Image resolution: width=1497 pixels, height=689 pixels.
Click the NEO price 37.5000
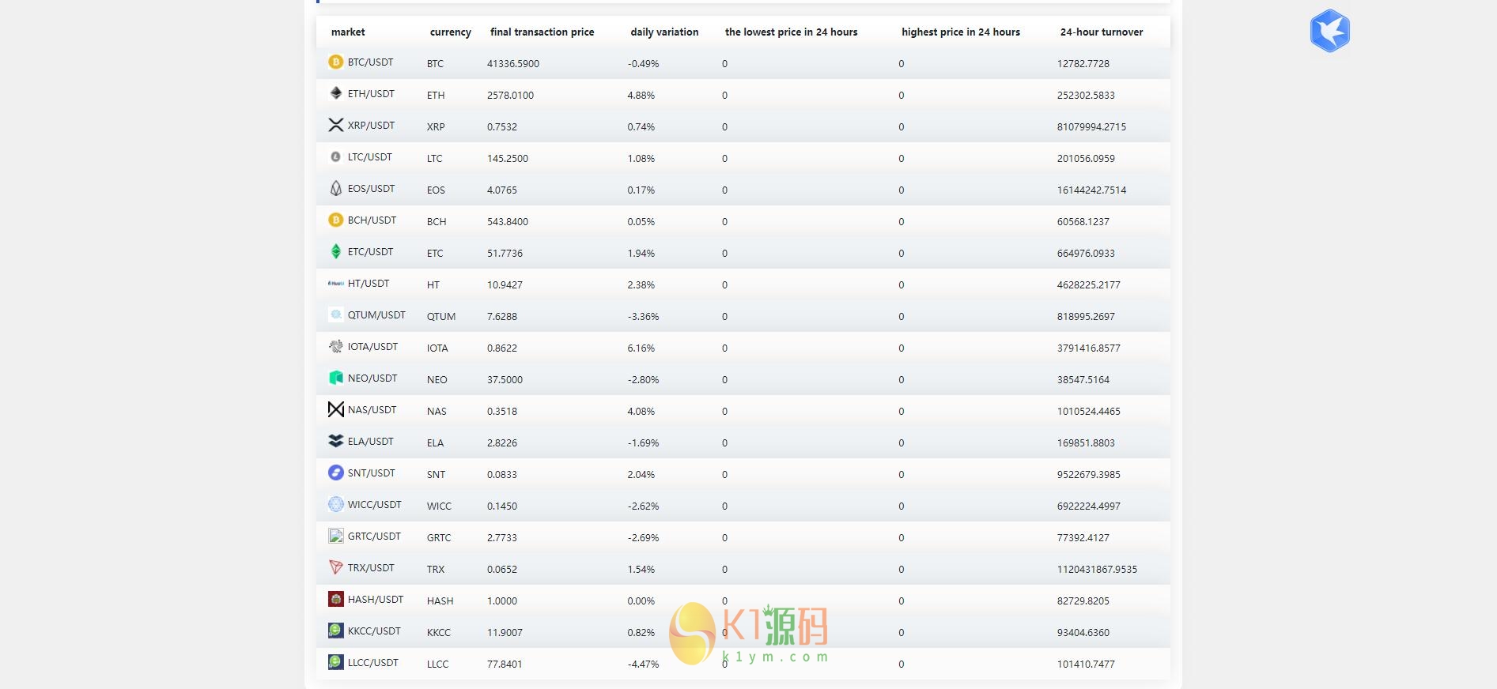click(x=505, y=380)
